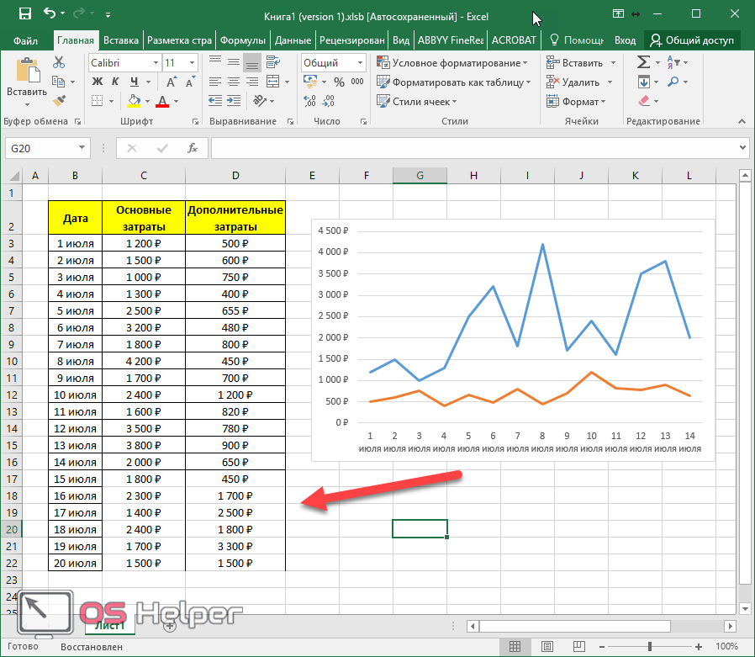755x657 pixels.
Task: Open the Calibri font name dropdown
Action: click(156, 63)
